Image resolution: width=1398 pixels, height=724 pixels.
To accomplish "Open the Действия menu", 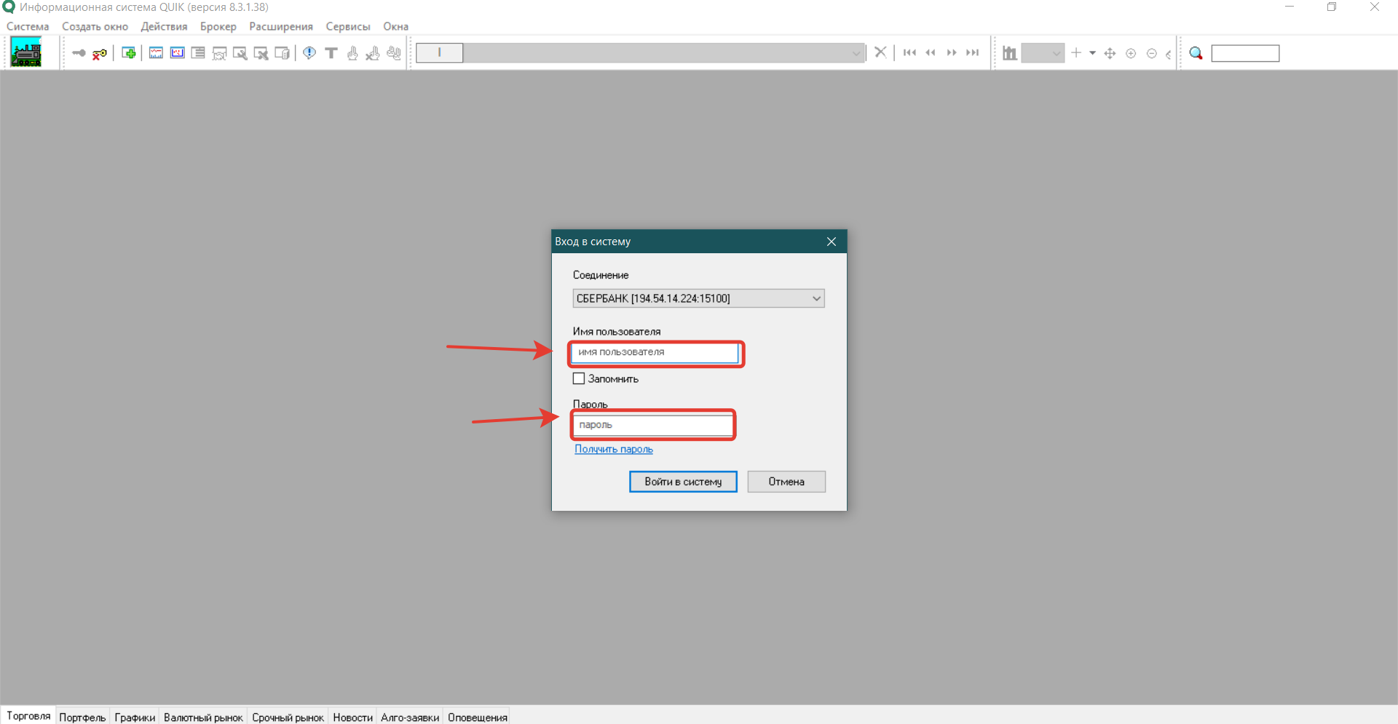I will (164, 26).
